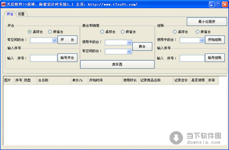The height and width of the screenshot is (150, 229).
Task: Minimize the window from title bar
Action: point(211,4)
